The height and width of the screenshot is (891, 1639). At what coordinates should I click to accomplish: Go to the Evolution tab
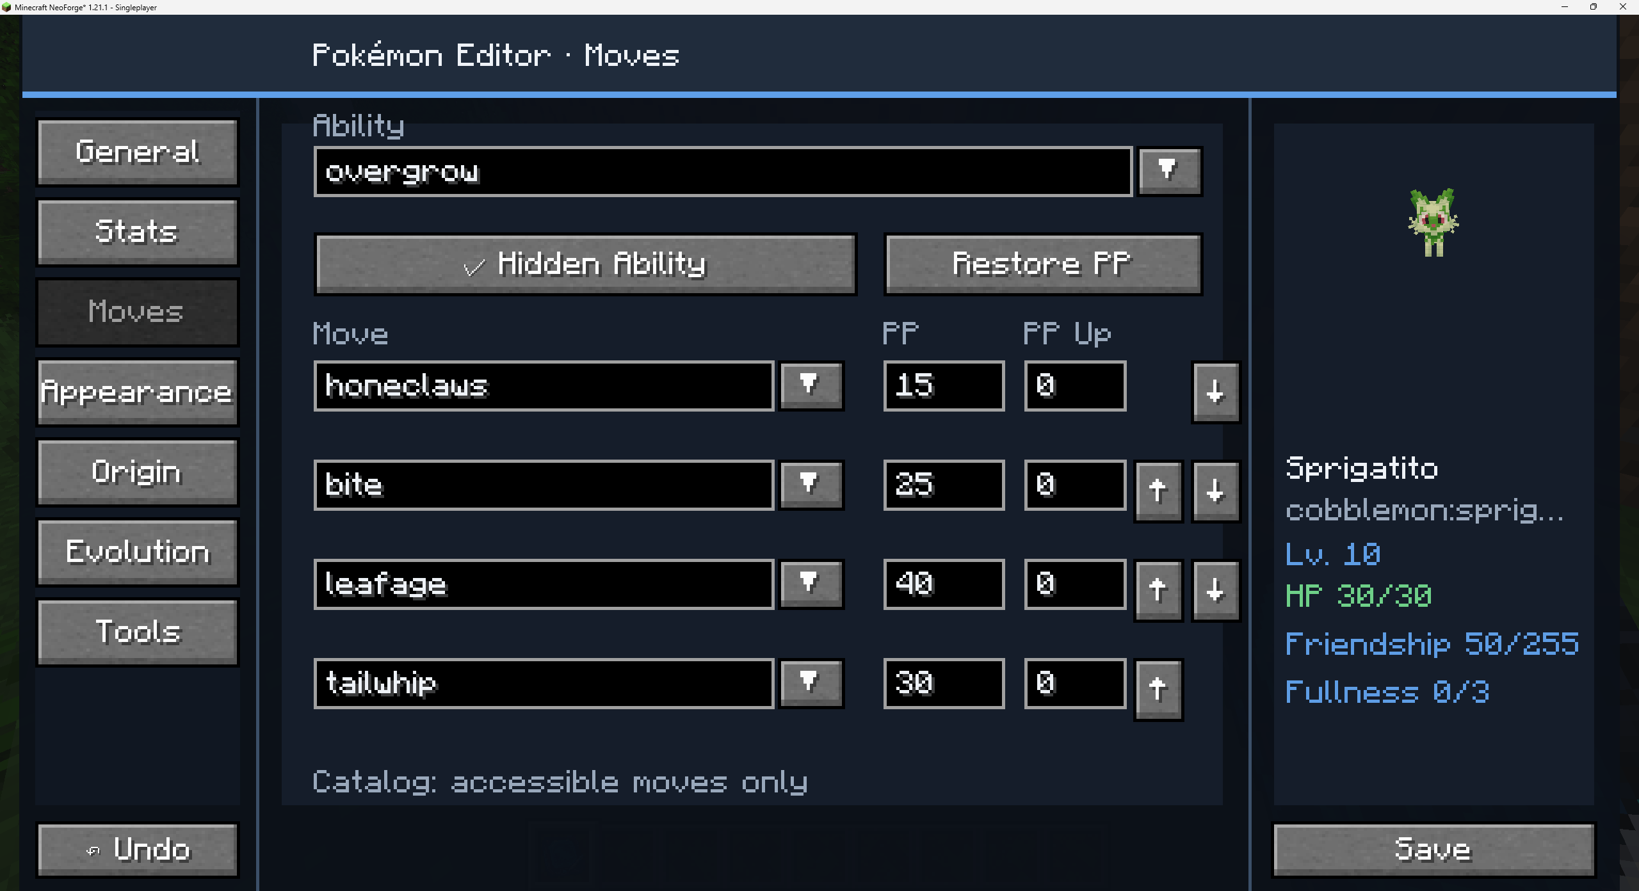pyautogui.click(x=137, y=552)
